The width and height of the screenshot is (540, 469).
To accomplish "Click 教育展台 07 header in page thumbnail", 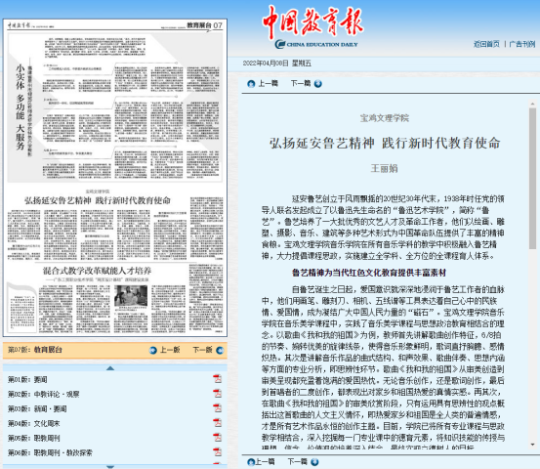I will [204, 25].
